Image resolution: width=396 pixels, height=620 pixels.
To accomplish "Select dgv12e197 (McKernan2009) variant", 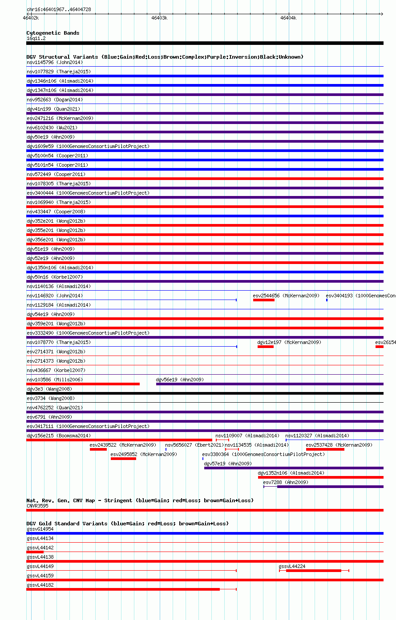I will pyautogui.click(x=266, y=347).
